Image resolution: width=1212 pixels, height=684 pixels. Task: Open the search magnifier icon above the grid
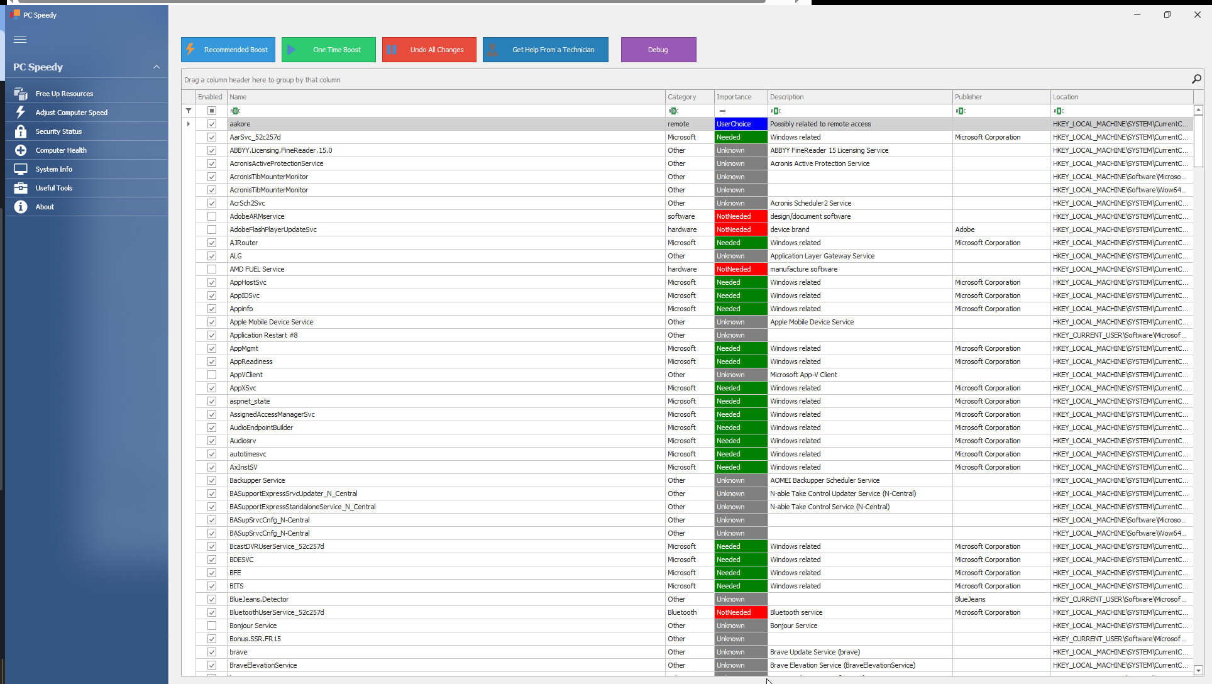click(x=1196, y=79)
